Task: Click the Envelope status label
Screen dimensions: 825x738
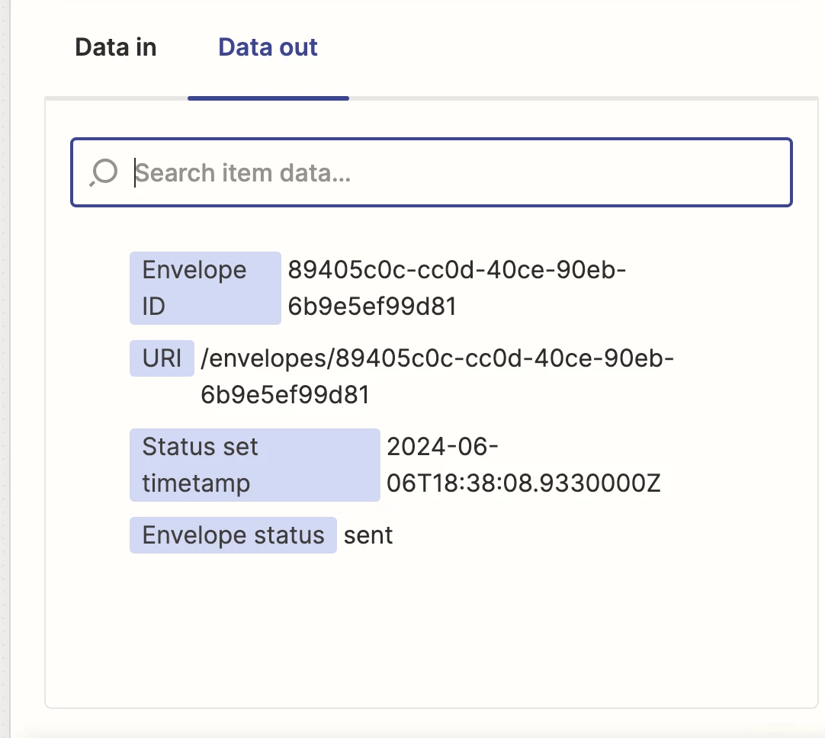Action: click(233, 535)
